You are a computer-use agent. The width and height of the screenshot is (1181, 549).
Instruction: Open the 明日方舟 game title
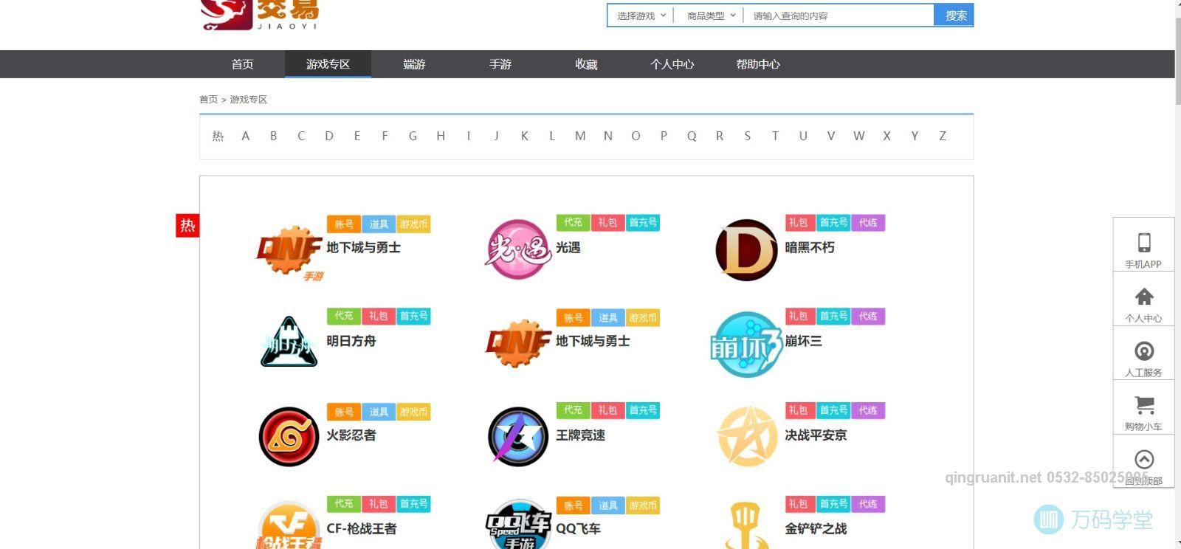coord(351,341)
